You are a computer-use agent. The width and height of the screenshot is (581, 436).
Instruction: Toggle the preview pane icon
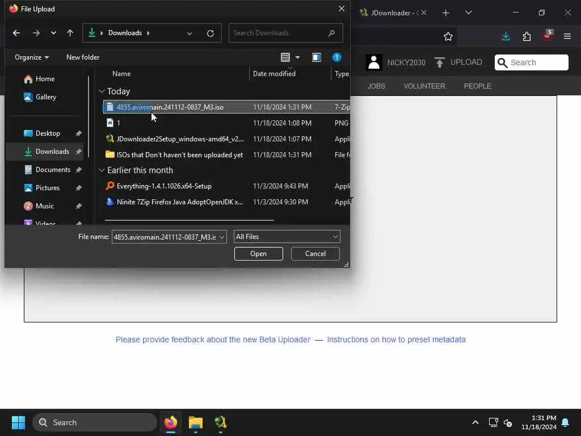(317, 57)
